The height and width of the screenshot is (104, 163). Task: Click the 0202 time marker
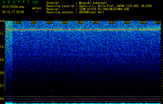click(x=33, y=22)
